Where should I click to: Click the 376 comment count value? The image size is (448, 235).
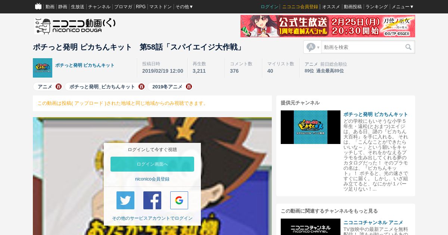pyautogui.click(x=234, y=71)
